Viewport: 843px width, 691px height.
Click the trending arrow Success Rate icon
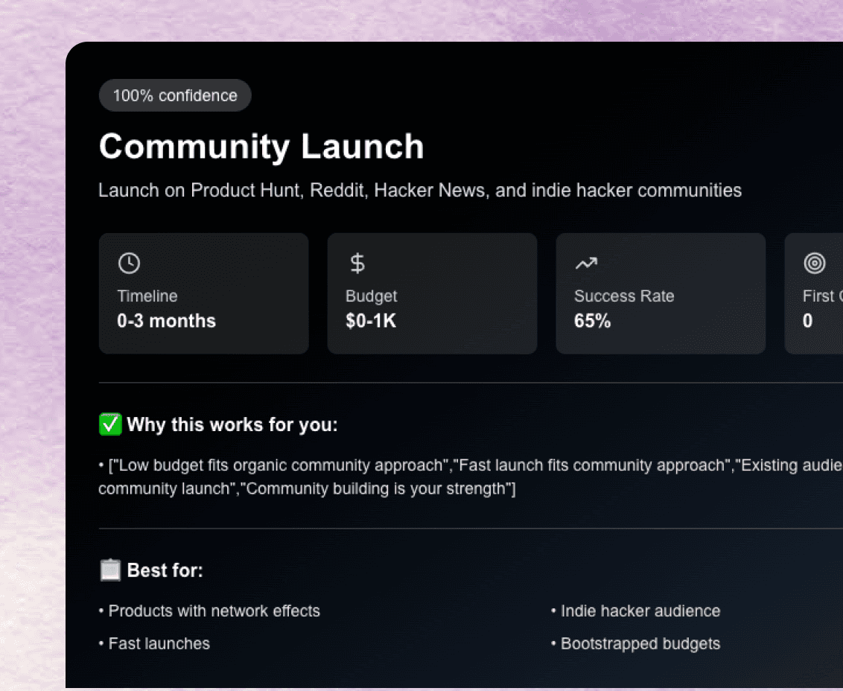(586, 263)
